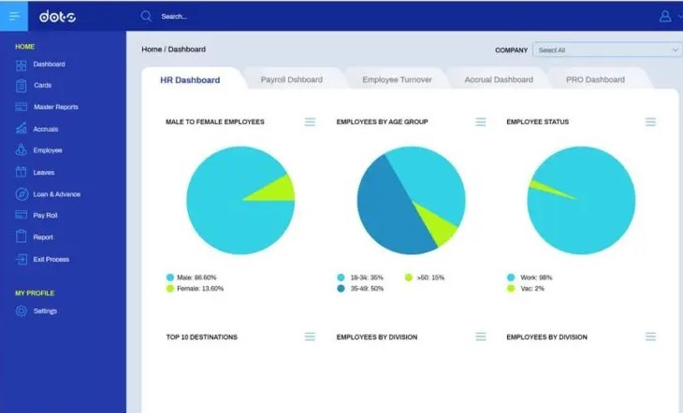
Task: Open the Employee Status chart menu
Action: tap(650, 121)
